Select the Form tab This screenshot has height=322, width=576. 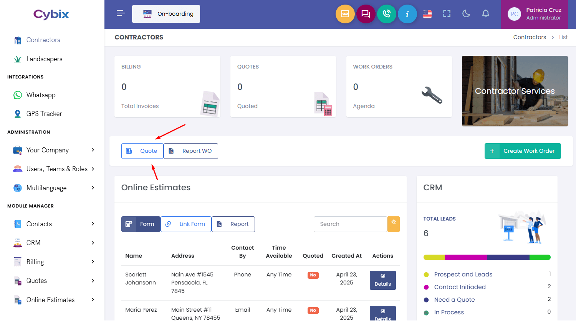click(x=141, y=224)
